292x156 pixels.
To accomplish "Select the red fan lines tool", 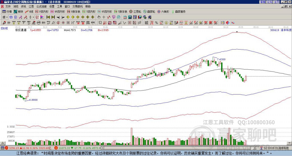I will [x=105, y=23].
